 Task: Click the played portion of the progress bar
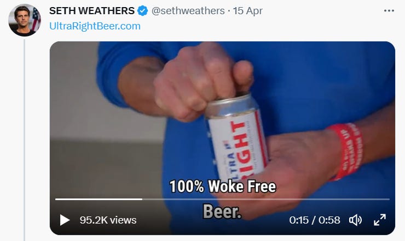(x=99, y=199)
